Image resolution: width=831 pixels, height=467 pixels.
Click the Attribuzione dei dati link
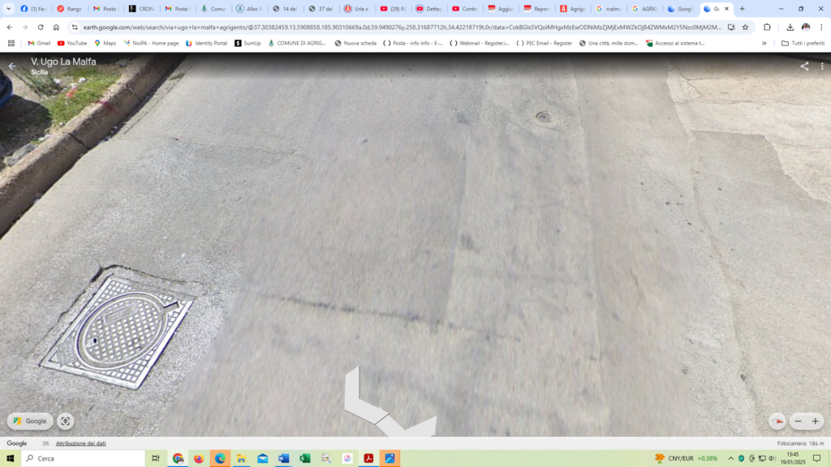pyautogui.click(x=80, y=443)
